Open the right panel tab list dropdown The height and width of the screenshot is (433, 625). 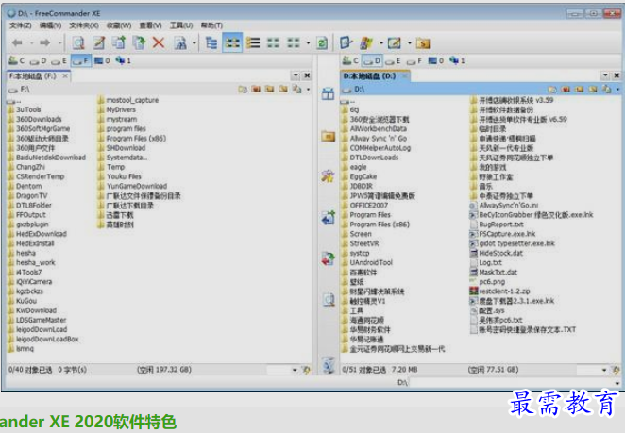coord(605,75)
